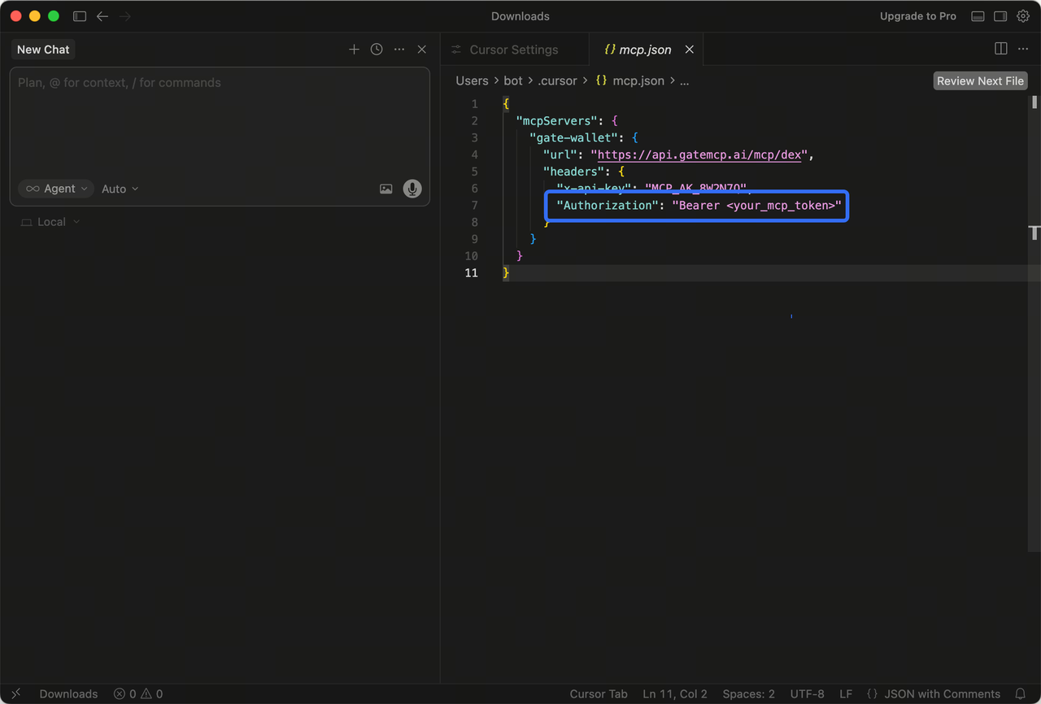Click the new chat plus icon
The image size is (1041, 704).
[x=354, y=50]
